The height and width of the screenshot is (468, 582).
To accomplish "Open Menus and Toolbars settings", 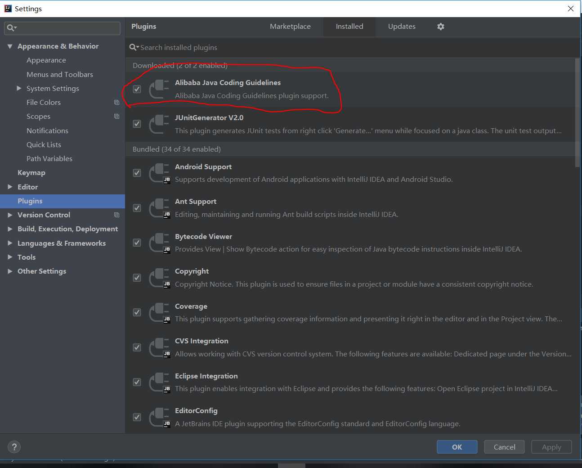I will coord(60,74).
